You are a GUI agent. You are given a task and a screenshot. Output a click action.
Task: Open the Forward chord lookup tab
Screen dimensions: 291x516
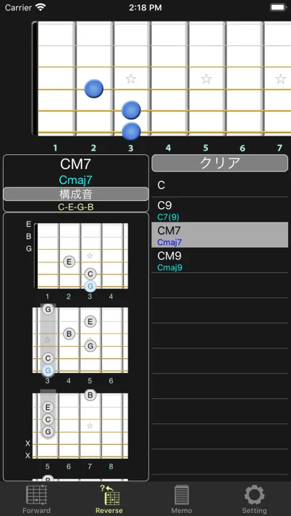point(36,499)
